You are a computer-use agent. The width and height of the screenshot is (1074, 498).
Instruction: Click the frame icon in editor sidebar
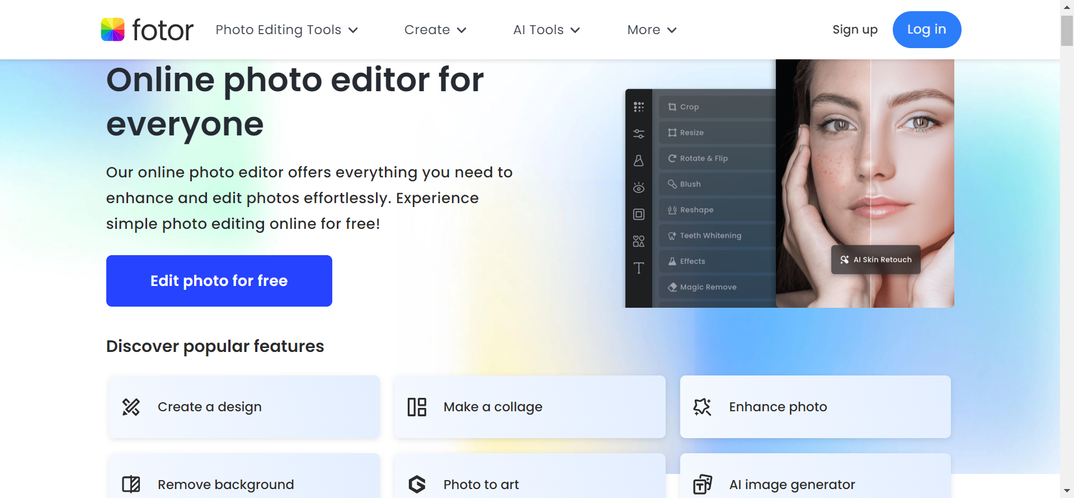click(x=639, y=214)
